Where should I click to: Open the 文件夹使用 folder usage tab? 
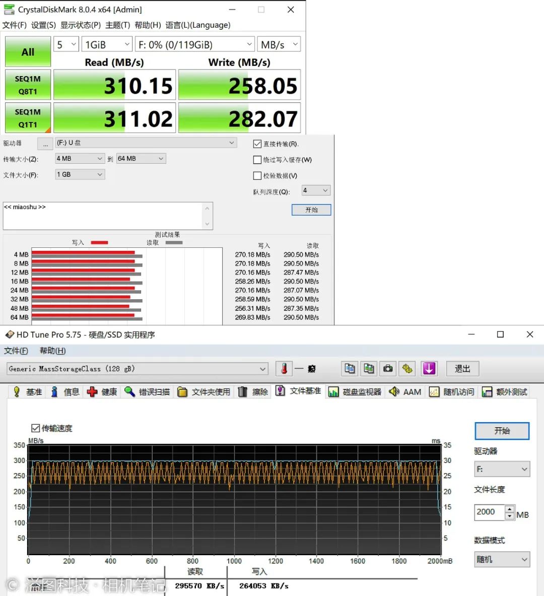(x=204, y=392)
